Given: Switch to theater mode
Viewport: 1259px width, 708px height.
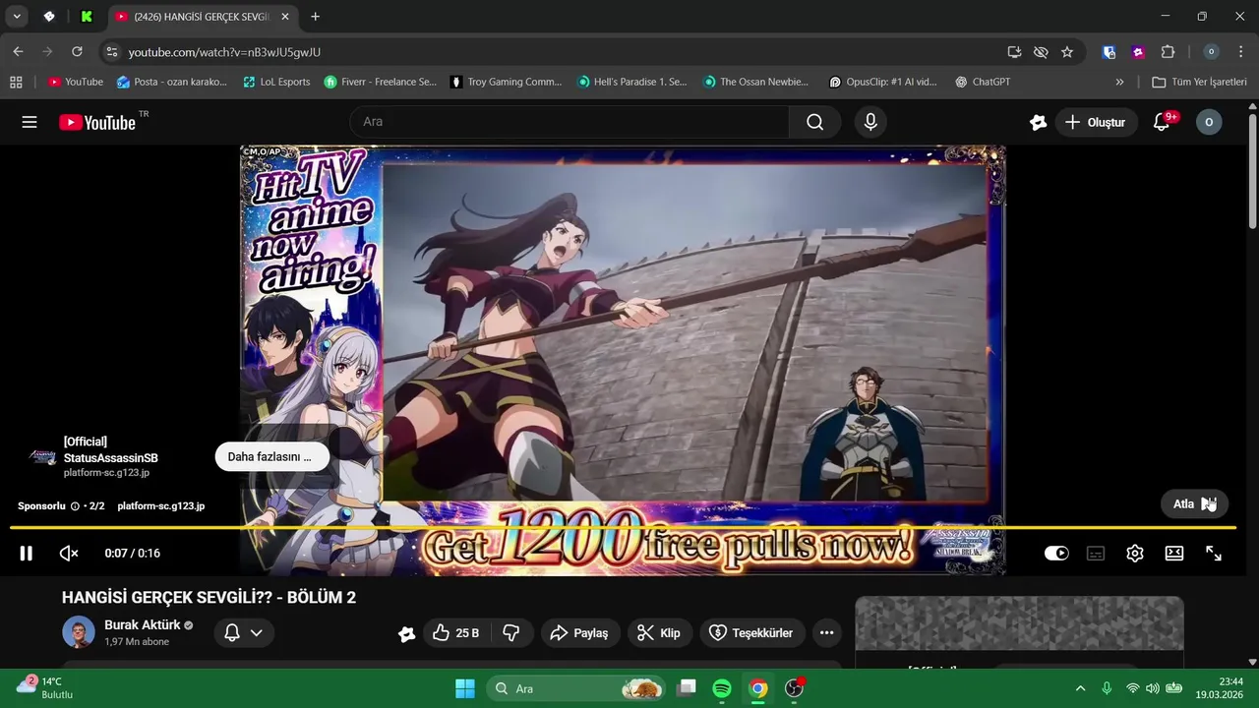Looking at the screenshot, I should (x=1174, y=554).
